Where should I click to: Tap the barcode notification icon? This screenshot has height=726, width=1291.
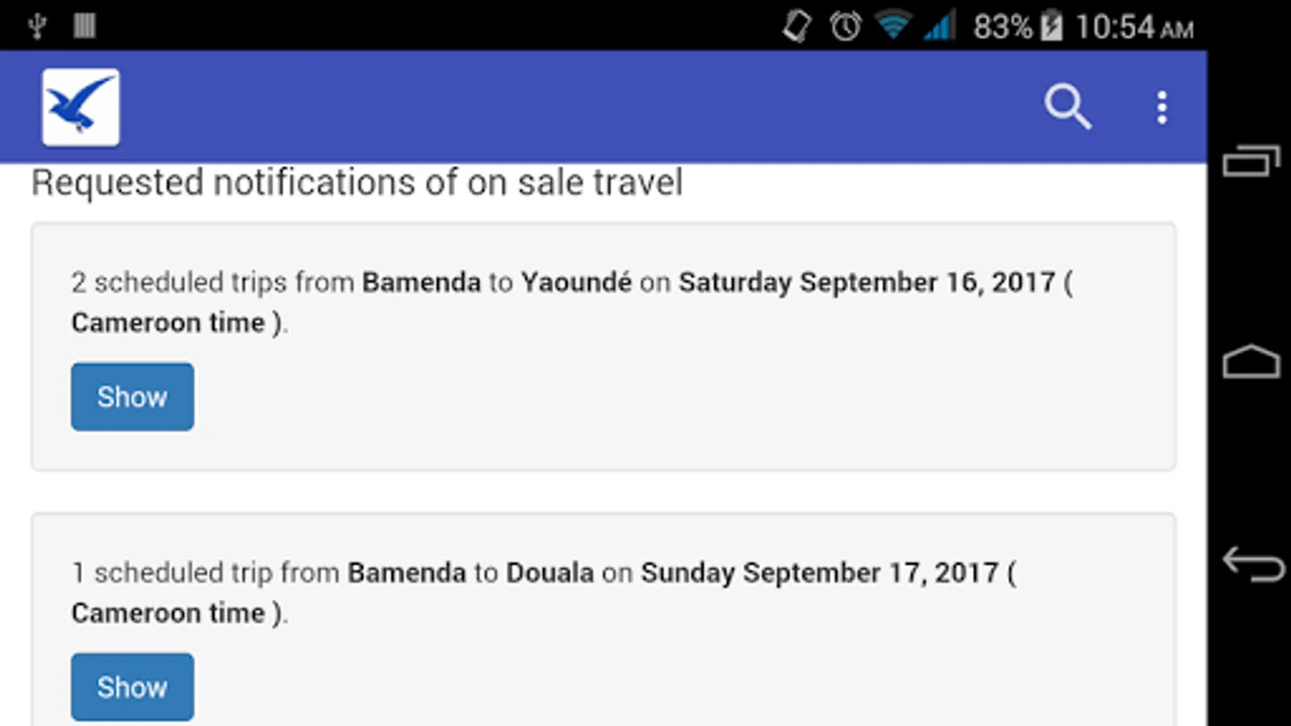[84, 26]
